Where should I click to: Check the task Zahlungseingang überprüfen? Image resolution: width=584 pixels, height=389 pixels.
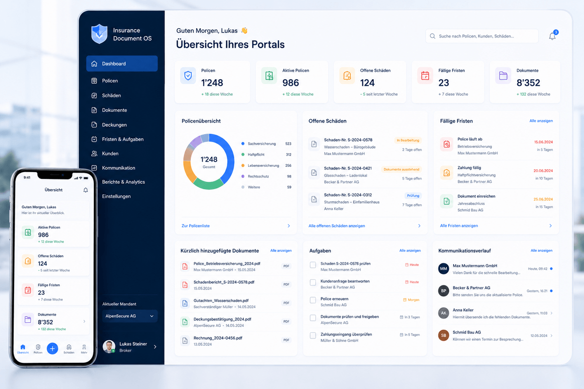click(x=313, y=335)
